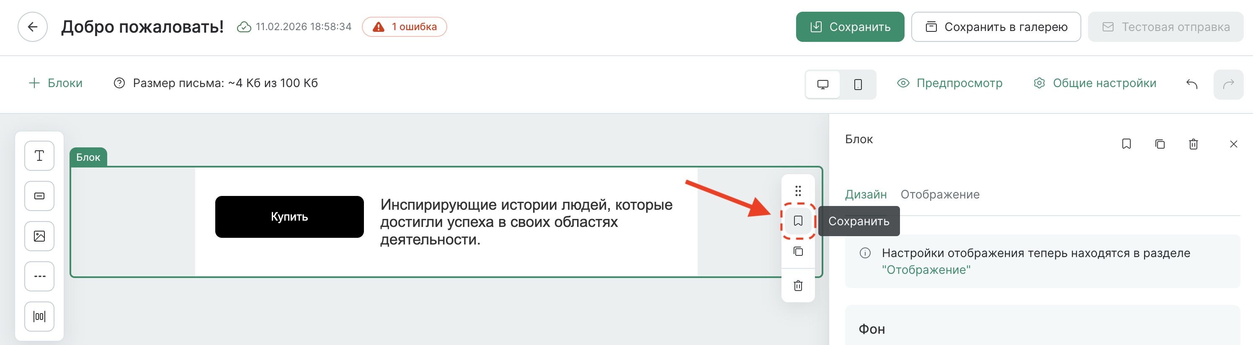
Task: Click the green Сохранить button
Action: (x=850, y=27)
